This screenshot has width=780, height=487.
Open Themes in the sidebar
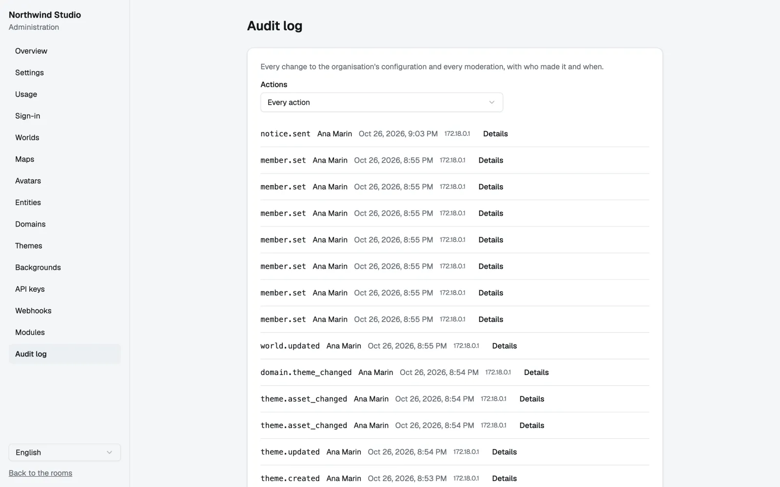(64, 246)
